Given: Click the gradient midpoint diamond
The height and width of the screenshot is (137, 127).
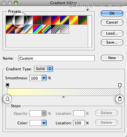Looking at the screenshot, I should [63, 97].
